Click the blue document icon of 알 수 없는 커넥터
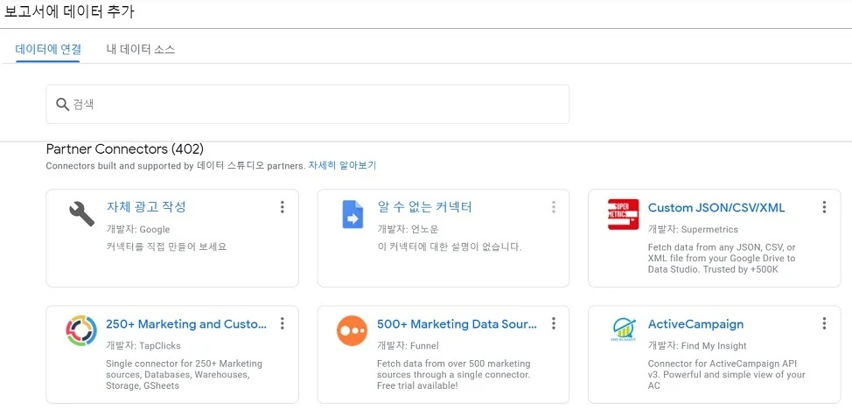852x409 pixels. (353, 214)
